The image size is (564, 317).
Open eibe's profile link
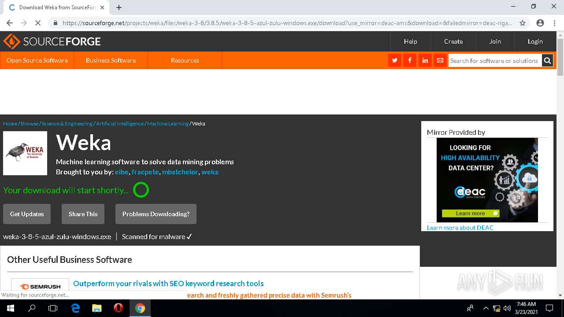pyautogui.click(x=122, y=172)
